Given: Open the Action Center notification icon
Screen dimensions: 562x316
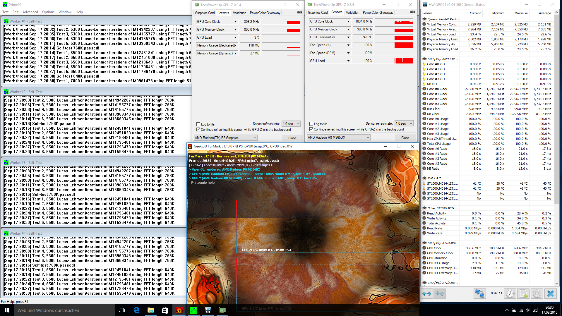Looking at the screenshot, I should pyautogui.click(x=535, y=310).
